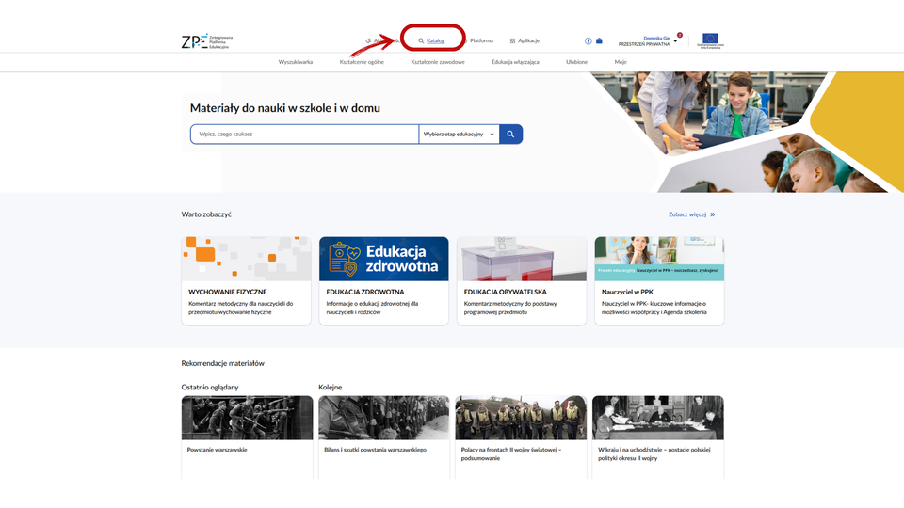Click the European Union flag logo
The width and height of the screenshot is (904, 508).
click(709, 40)
